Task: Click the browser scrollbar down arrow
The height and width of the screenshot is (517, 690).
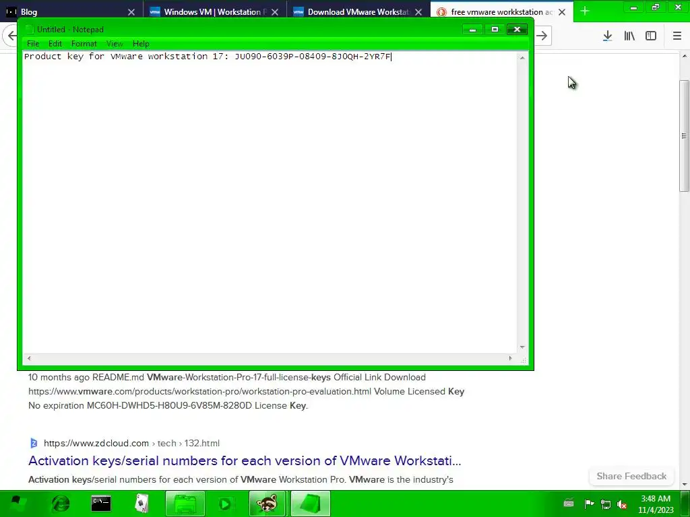Action: point(685,485)
